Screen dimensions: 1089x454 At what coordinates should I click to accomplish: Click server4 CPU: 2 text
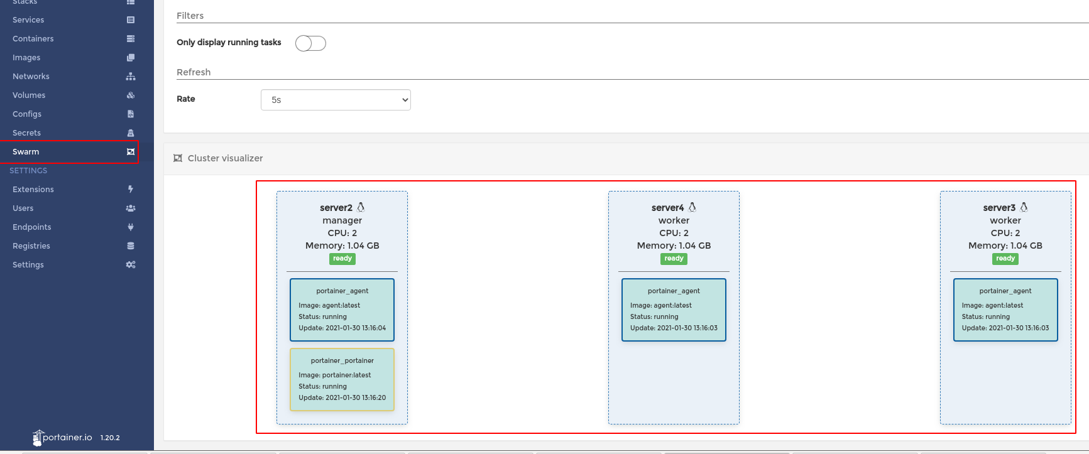(674, 233)
